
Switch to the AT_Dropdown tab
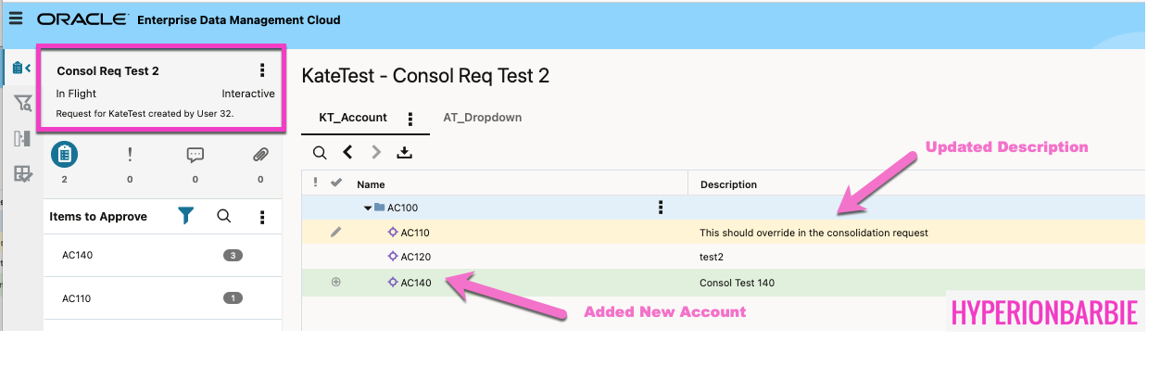coord(482,118)
